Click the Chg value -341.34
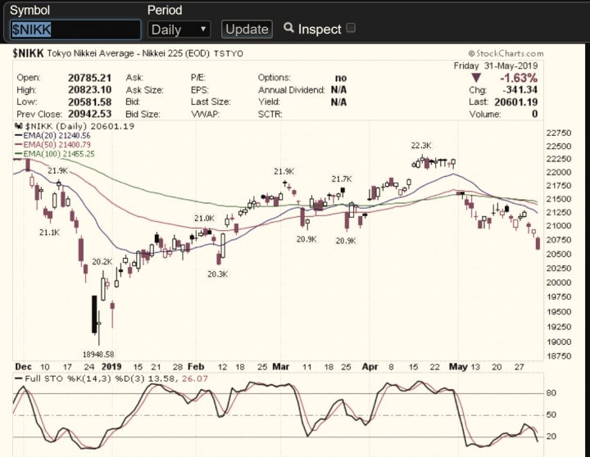The height and width of the screenshot is (457, 590). pos(520,90)
